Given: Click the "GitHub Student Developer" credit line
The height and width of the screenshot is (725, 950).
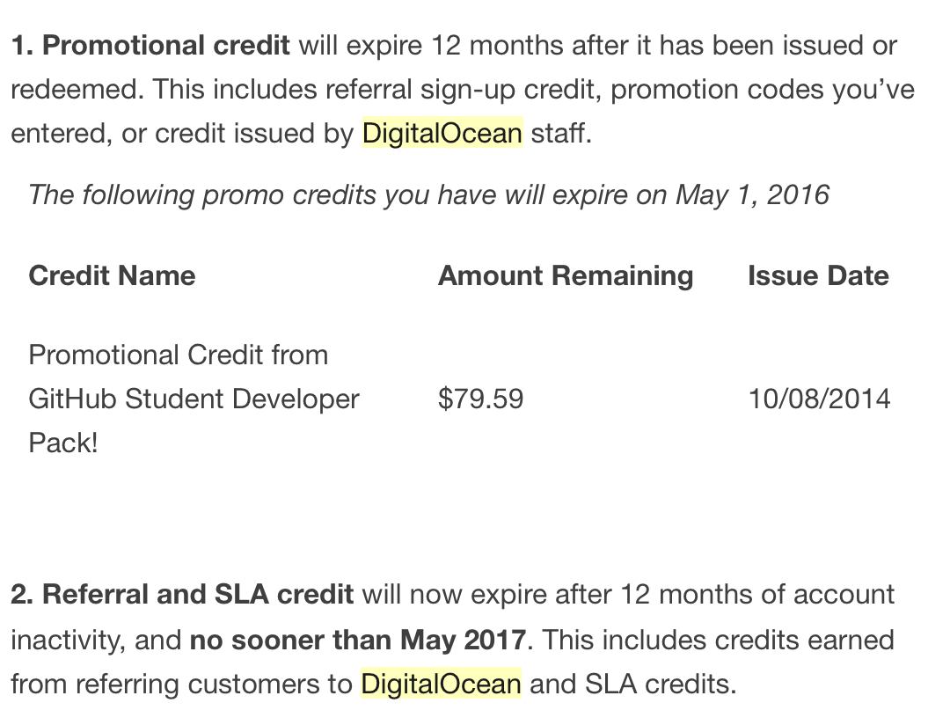Looking at the screenshot, I should pos(194,399).
